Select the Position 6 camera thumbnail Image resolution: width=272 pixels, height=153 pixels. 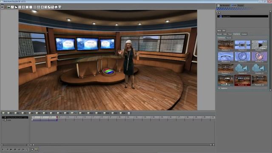click(259, 57)
